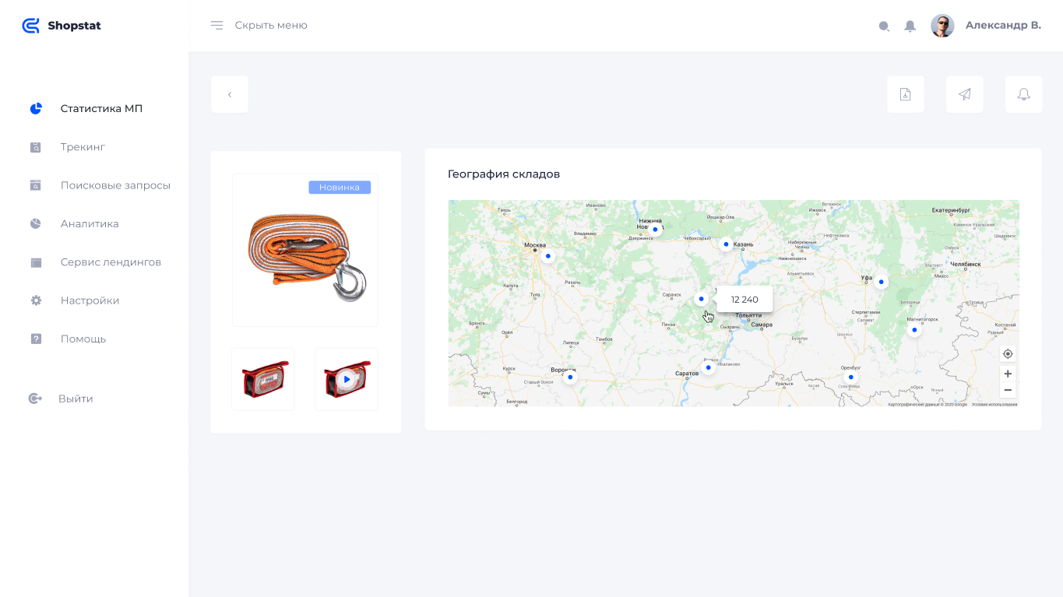Open Настройки via the gear icon
The image size is (1063, 597).
[35, 300]
